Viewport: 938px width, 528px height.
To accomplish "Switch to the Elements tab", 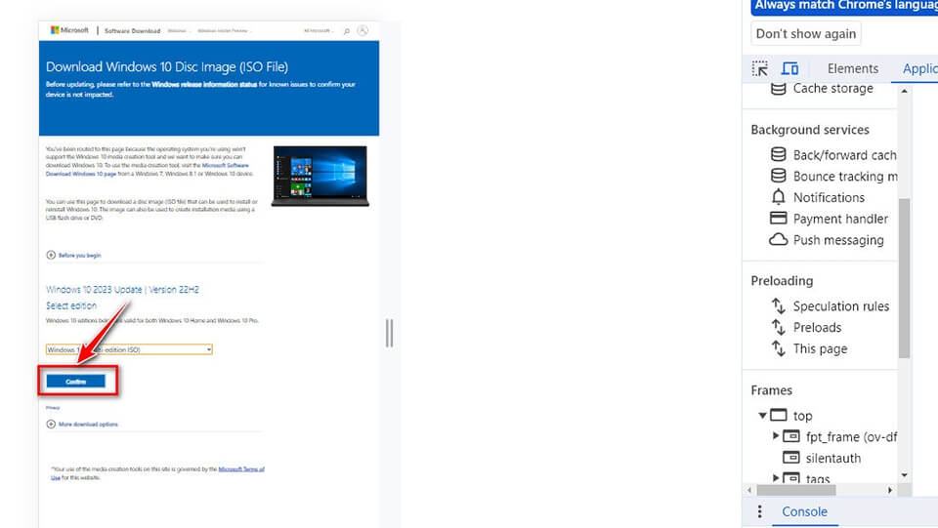I will [x=852, y=68].
